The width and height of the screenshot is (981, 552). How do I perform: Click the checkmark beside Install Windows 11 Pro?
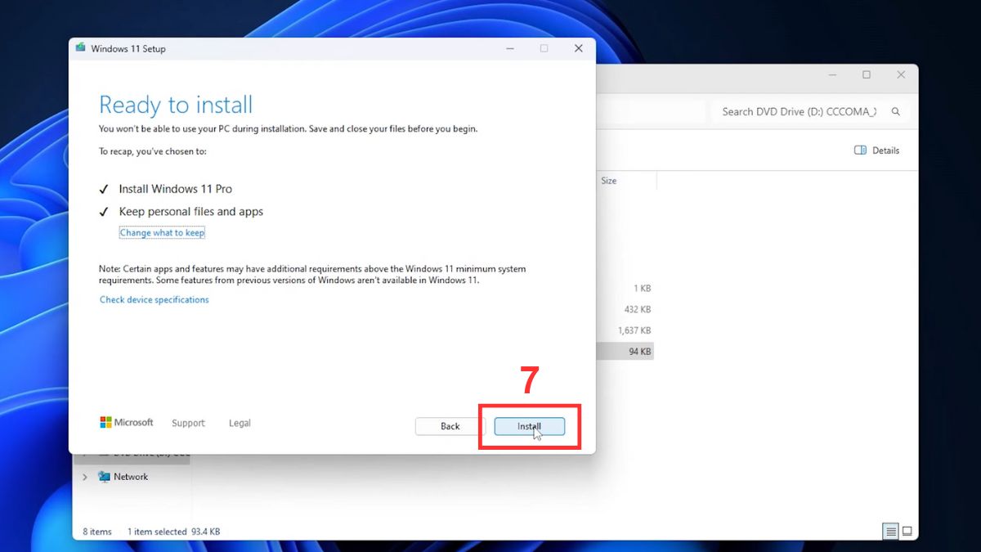click(x=104, y=188)
